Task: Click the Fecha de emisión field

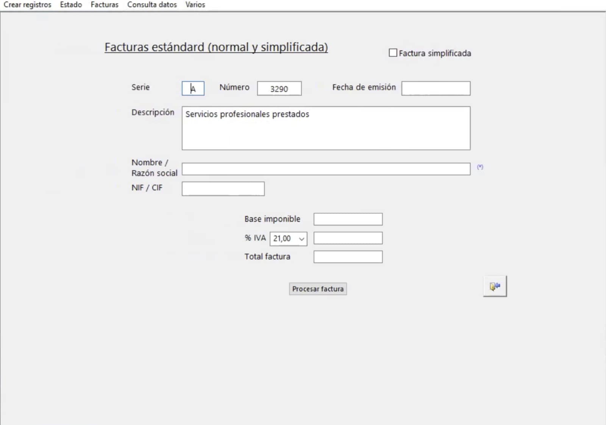Action: point(436,89)
